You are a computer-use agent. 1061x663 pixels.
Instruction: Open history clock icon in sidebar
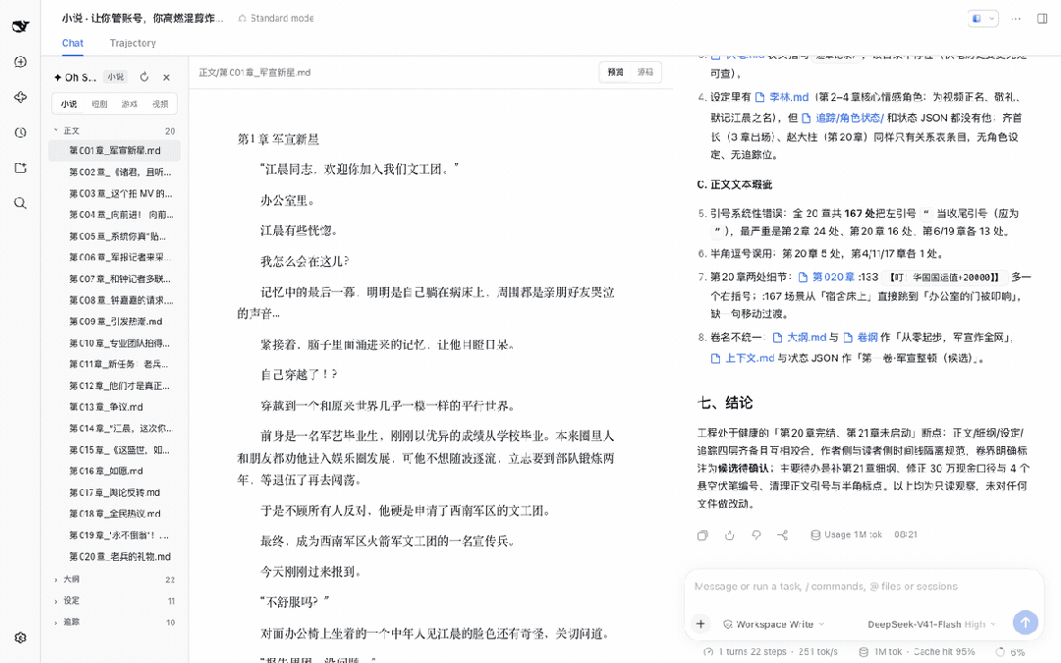pos(21,133)
